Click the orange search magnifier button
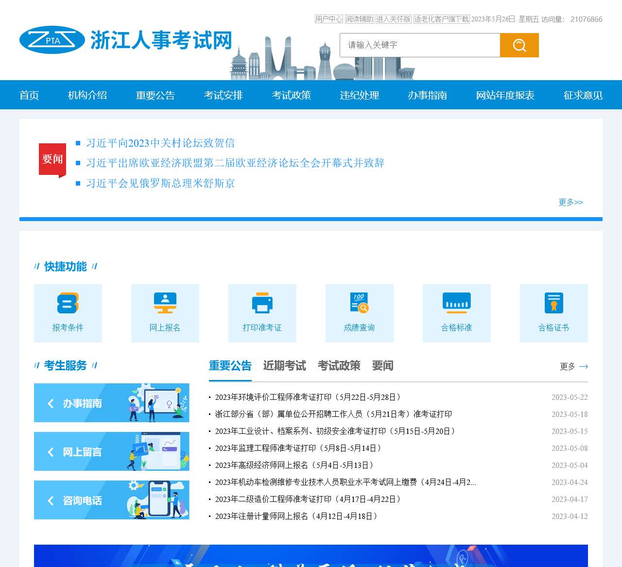This screenshot has height=567, width=622. 519,45
